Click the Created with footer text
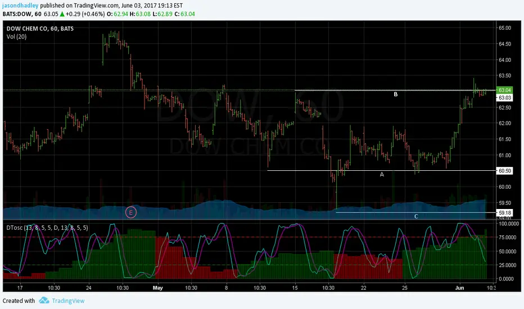 19,301
